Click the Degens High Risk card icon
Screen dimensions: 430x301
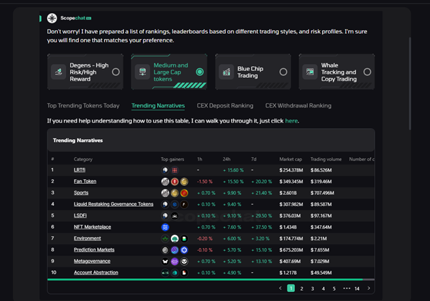pyautogui.click(x=59, y=72)
